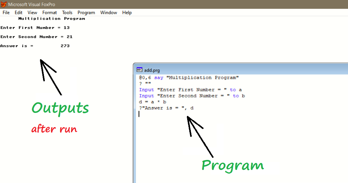Click the Enter First Number output line
This screenshot has width=348, height=183.
35,27
